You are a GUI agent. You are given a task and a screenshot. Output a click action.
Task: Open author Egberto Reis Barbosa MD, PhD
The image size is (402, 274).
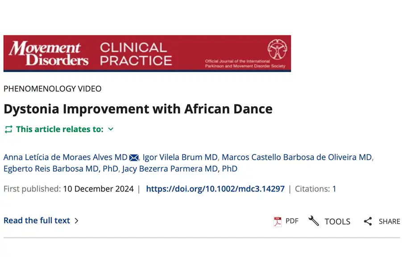click(x=61, y=169)
